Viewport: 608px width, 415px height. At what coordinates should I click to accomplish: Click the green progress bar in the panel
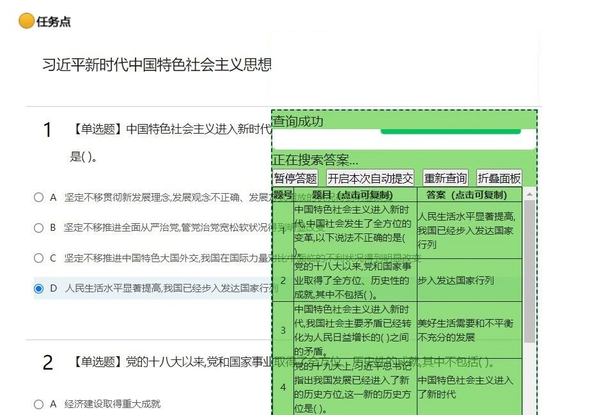pos(449,130)
